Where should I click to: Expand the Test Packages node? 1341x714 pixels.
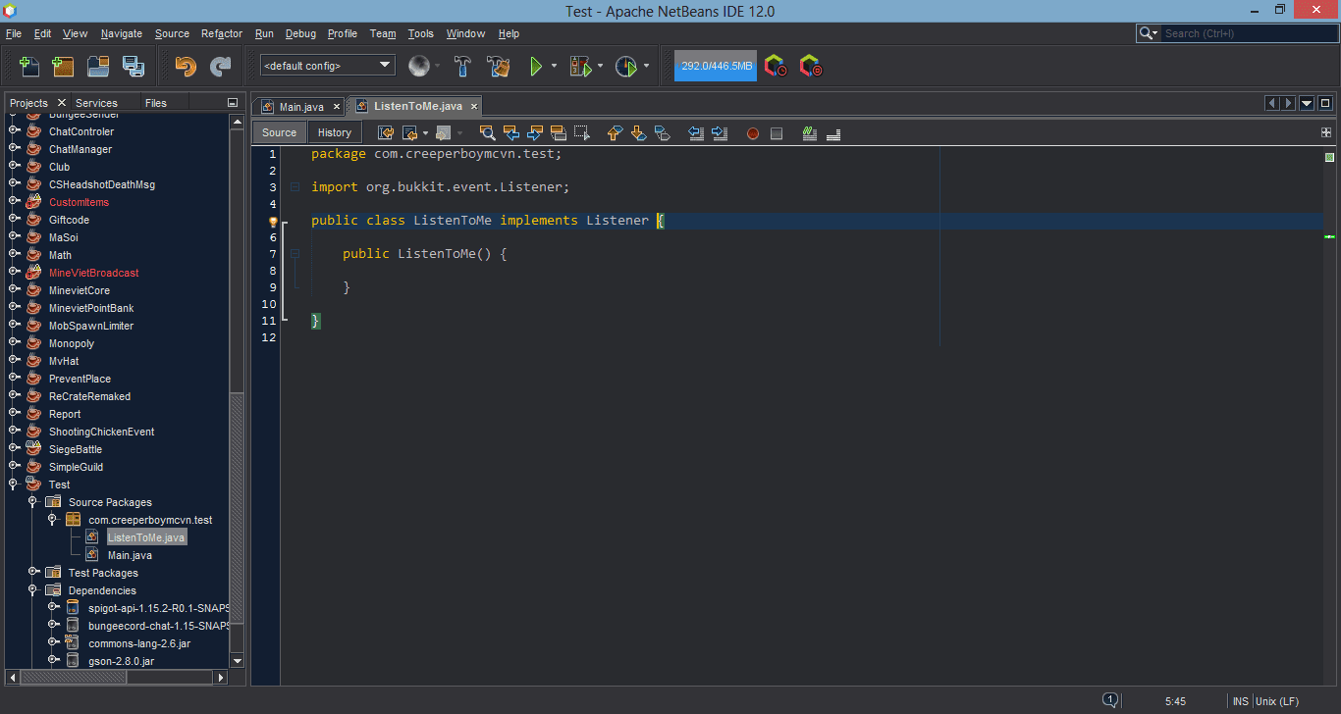point(33,573)
